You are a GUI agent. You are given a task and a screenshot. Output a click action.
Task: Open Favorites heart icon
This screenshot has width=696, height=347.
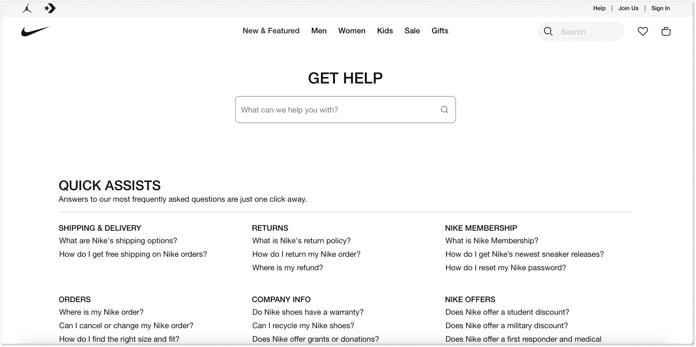coord(642,31)
